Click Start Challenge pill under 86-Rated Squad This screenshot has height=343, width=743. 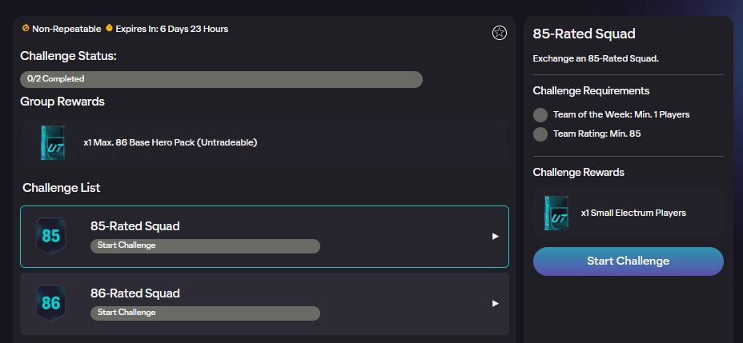[x=205, y=313]
